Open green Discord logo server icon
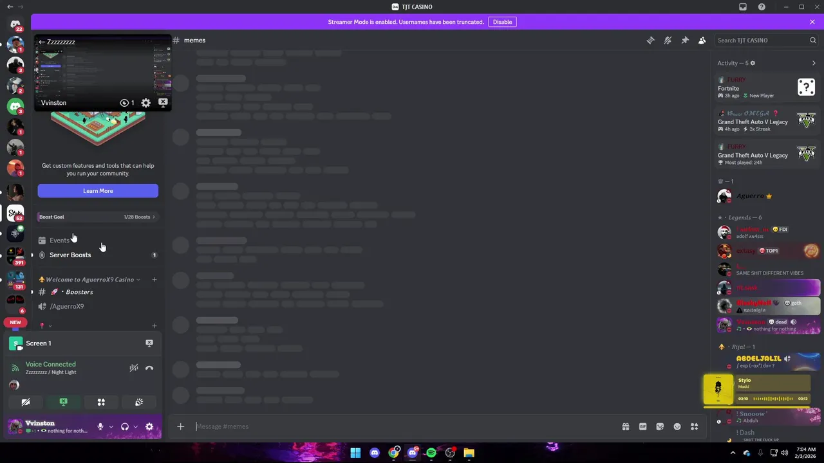 click(15, 106)
